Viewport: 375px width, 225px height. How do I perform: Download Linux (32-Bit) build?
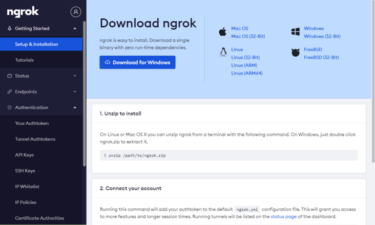245,57
